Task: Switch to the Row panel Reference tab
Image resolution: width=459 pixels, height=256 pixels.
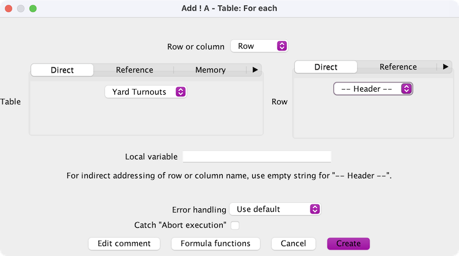Action: click(x=398, y=67)
